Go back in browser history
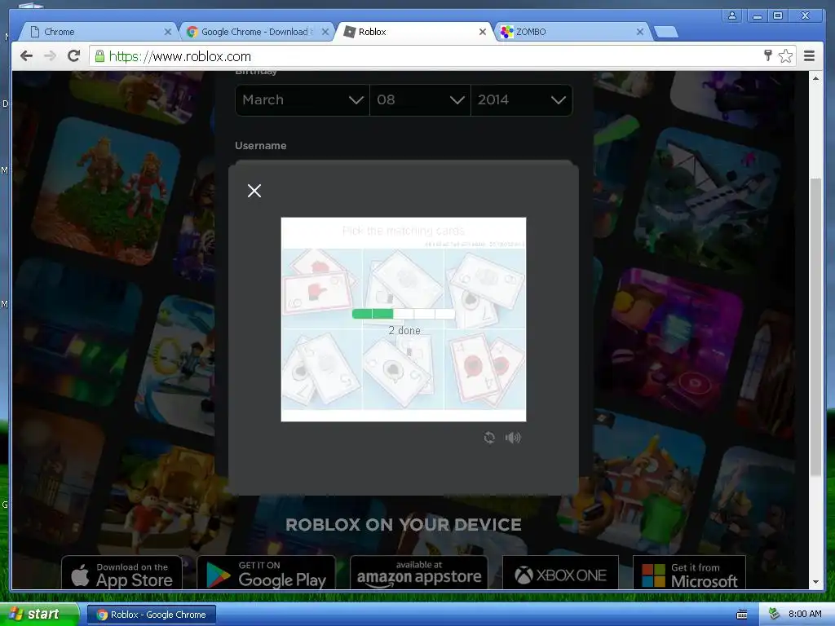Image resolution: width=835 pixels, height=626 pixels. click(26, 56)
